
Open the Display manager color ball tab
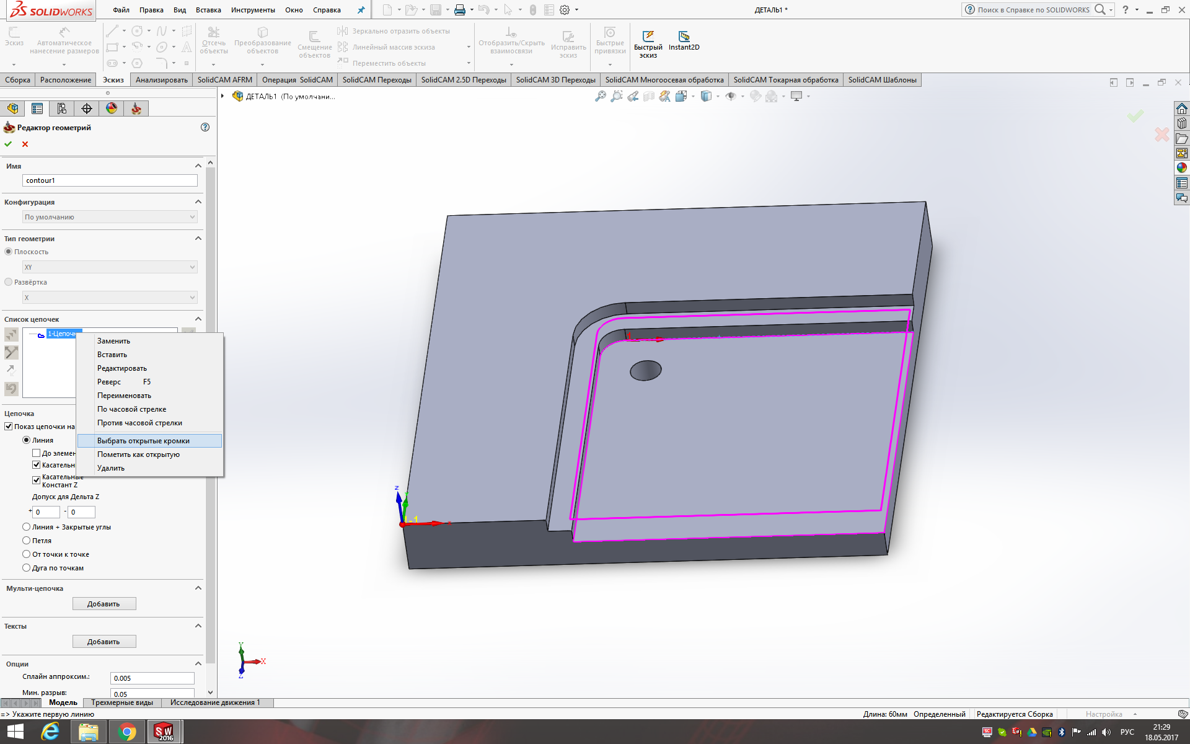tap(112, 108)
